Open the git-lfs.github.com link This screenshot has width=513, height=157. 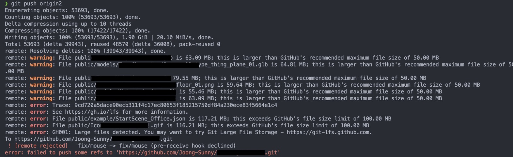point(329,132)
